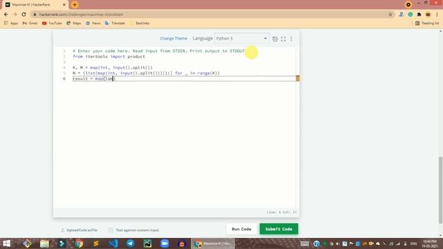Click the 'from itertools import product' line
The height and width of the screenshot is (249, 443).
click(109, 57)
